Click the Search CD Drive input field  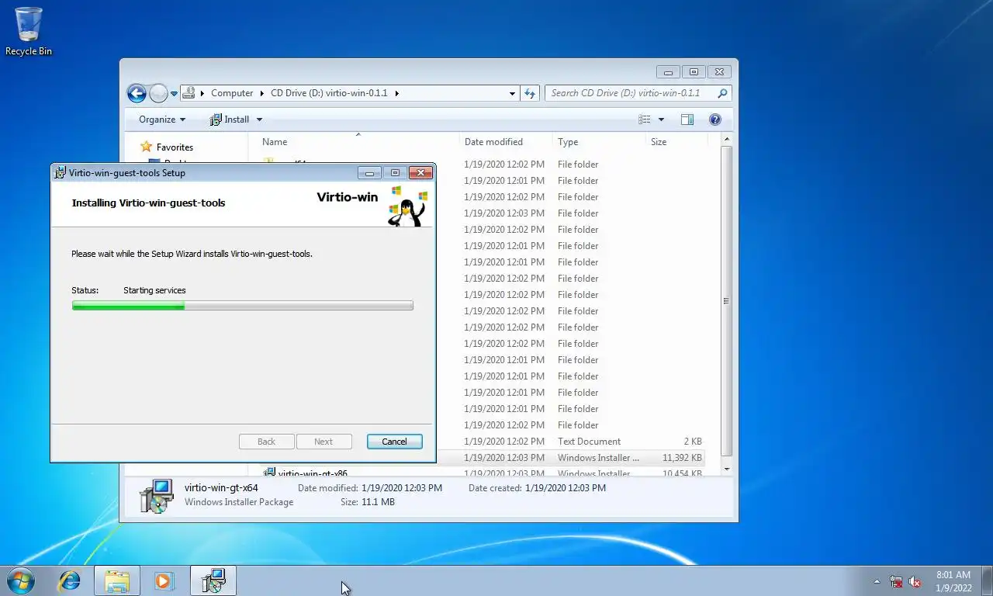(630, 93)
